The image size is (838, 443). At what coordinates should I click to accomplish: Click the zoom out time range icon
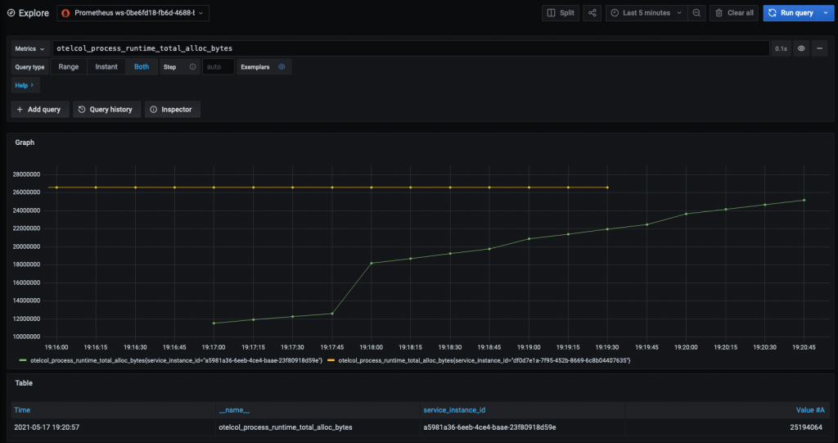tap(696, 13)
